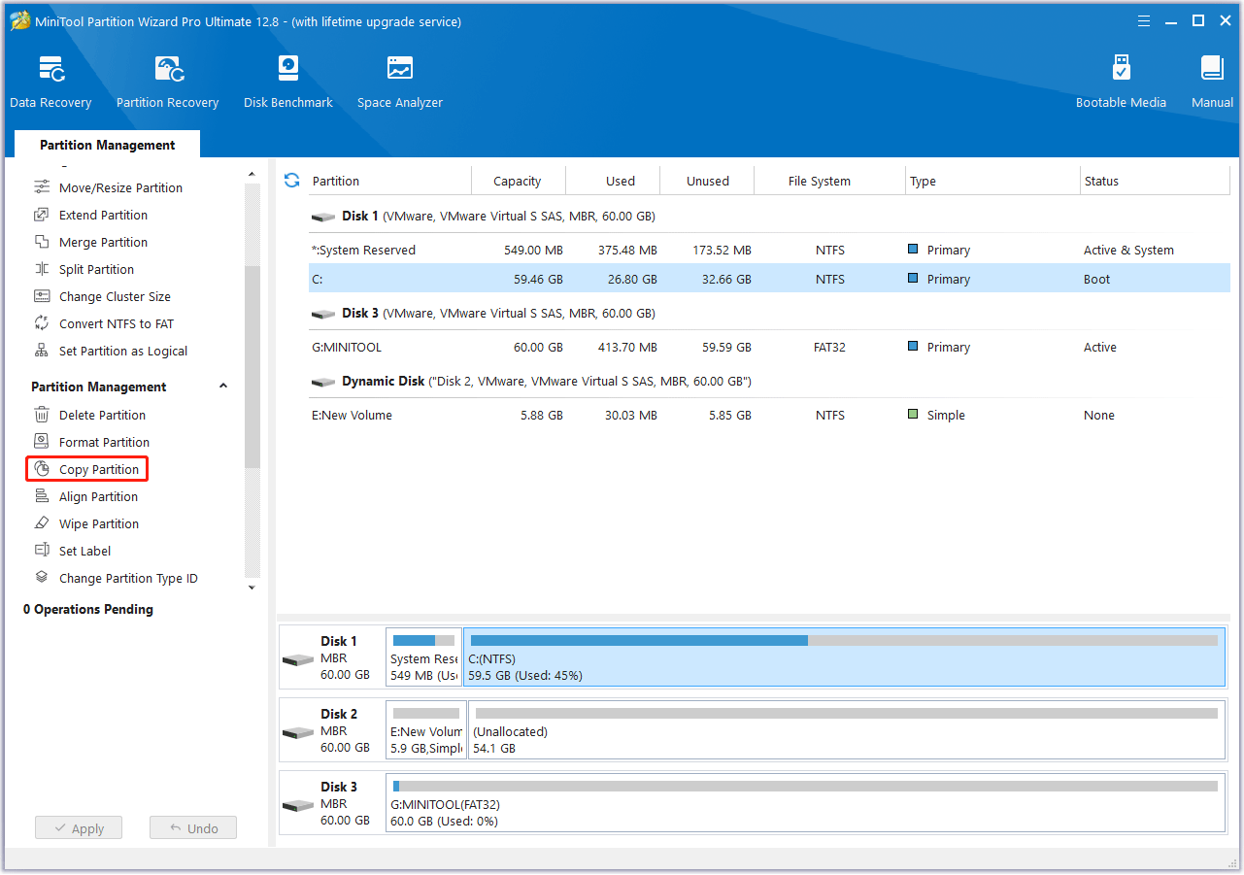
Task: Select Split Partition icon
Action: coord(42,269)
